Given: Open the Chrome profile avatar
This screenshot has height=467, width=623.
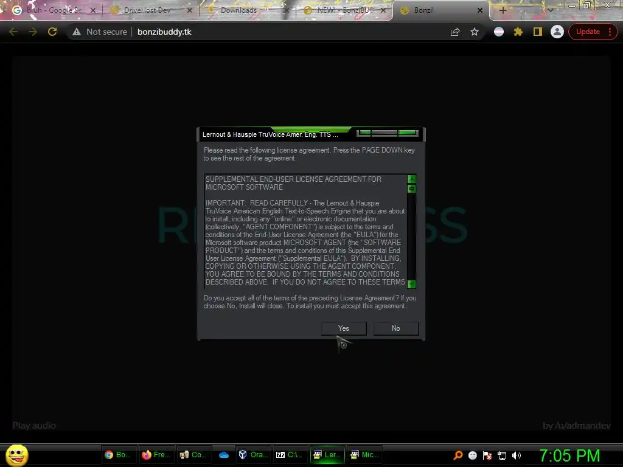Looking at the screenshot, I should 557,32.
